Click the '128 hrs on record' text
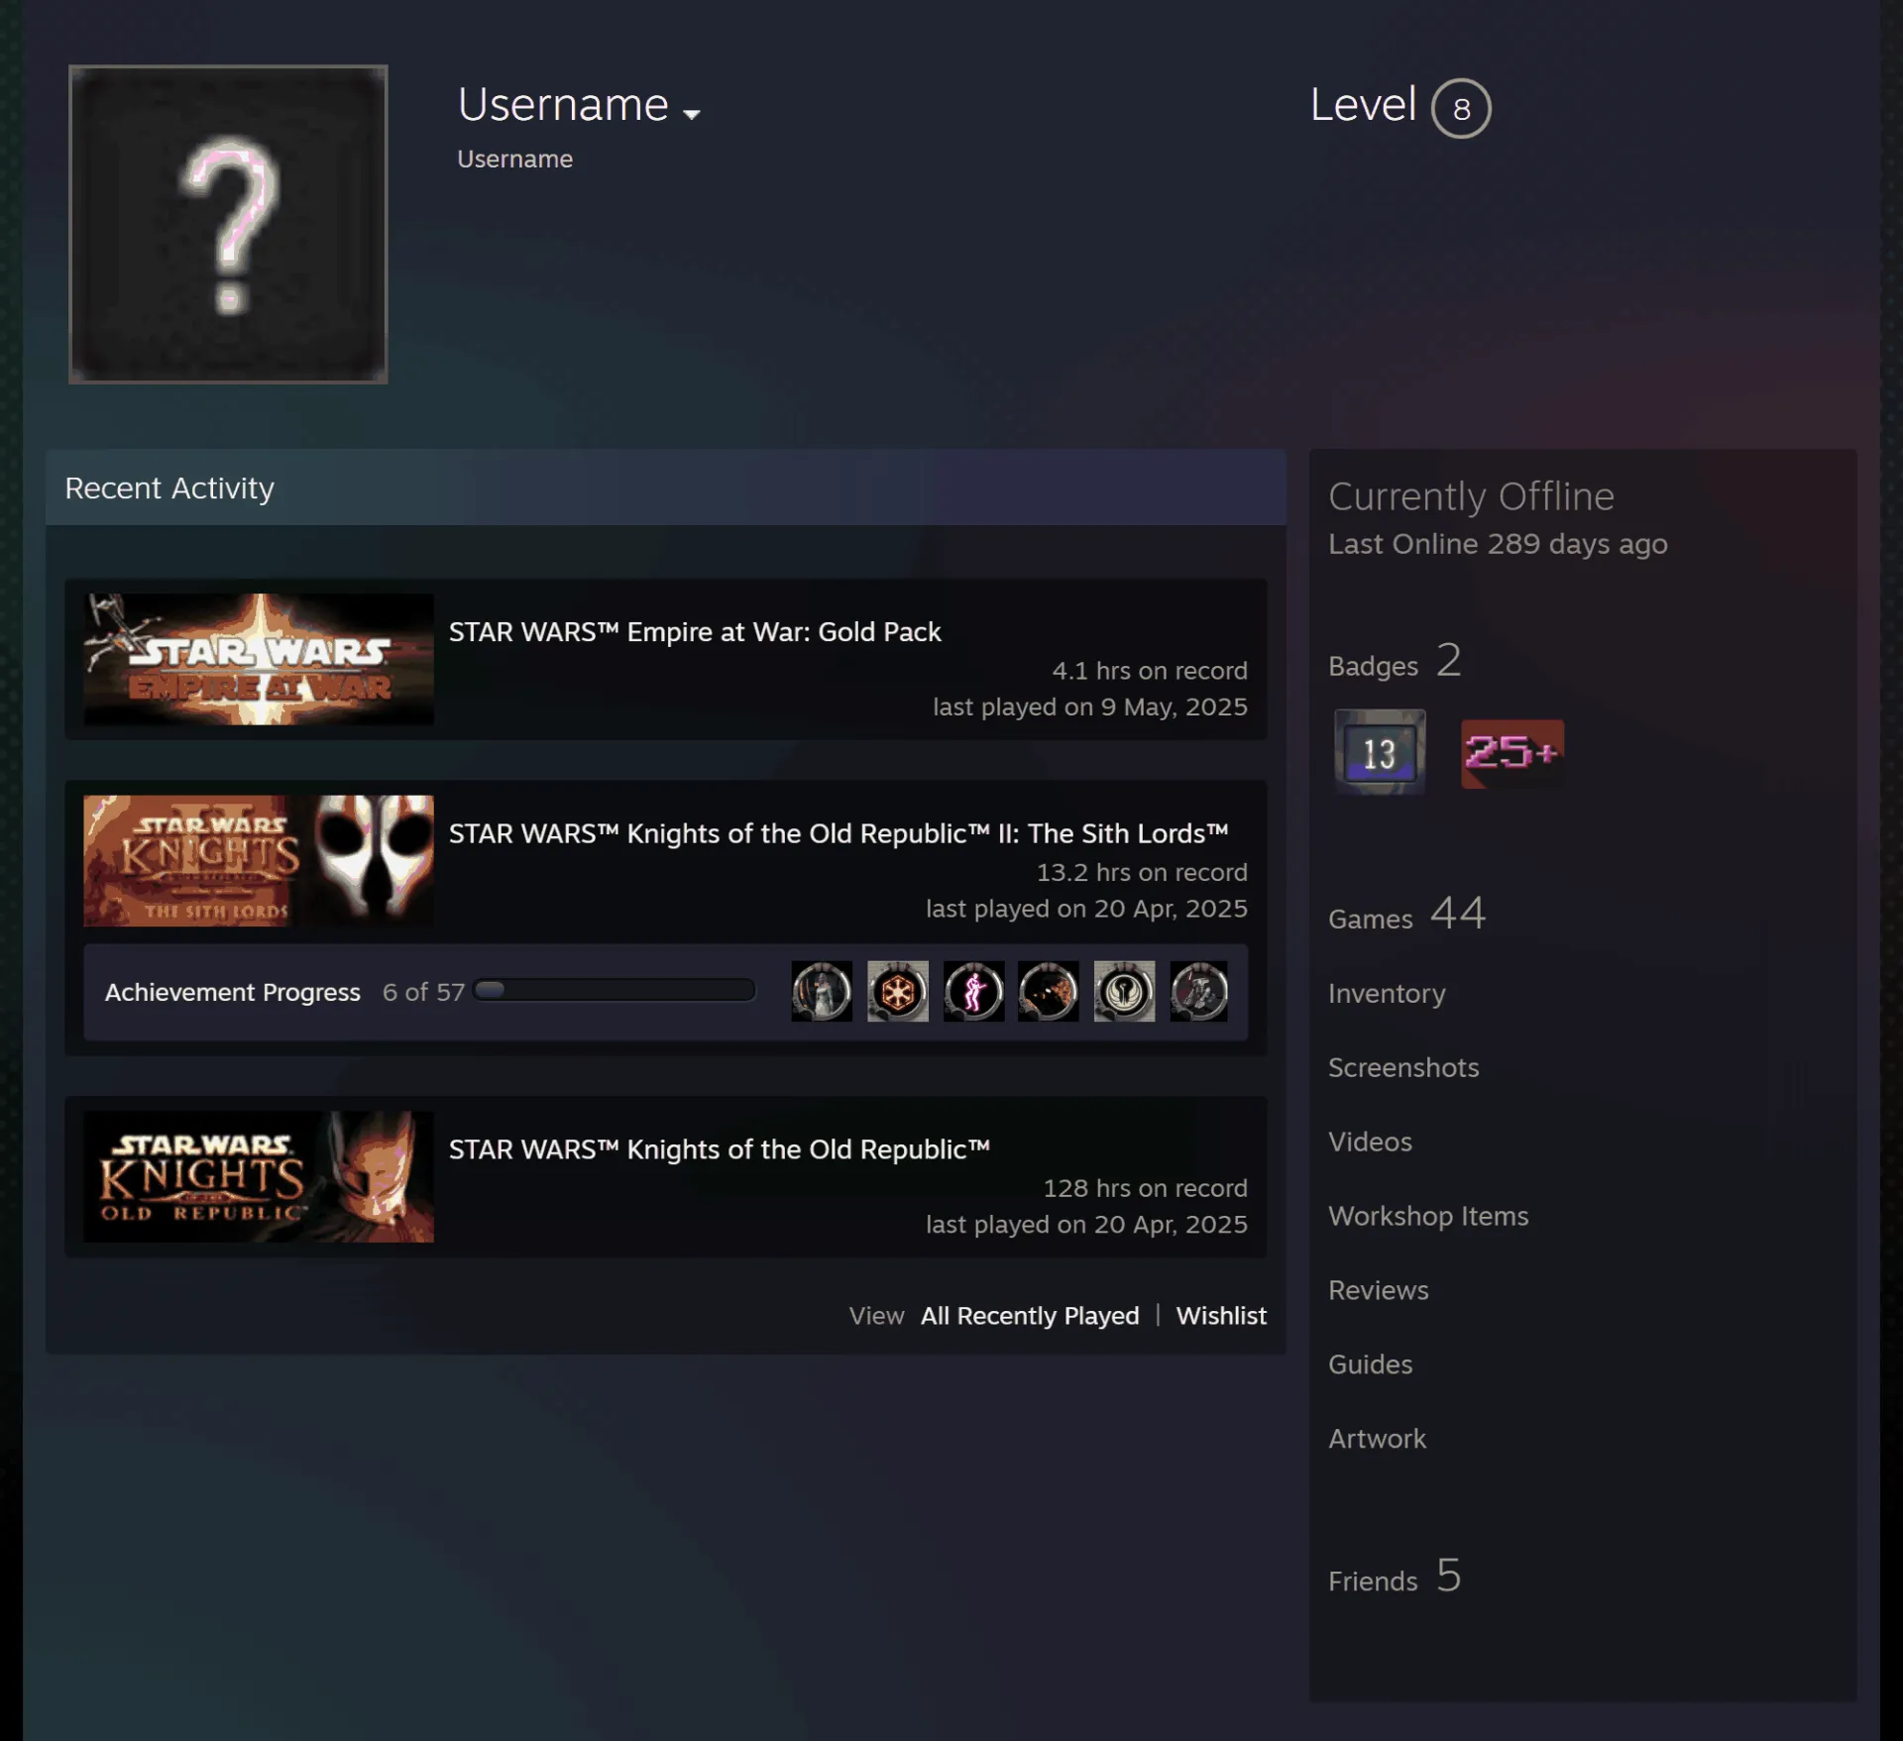The height and width of the screenshot is (1741, 1903). point(1145,1188)
